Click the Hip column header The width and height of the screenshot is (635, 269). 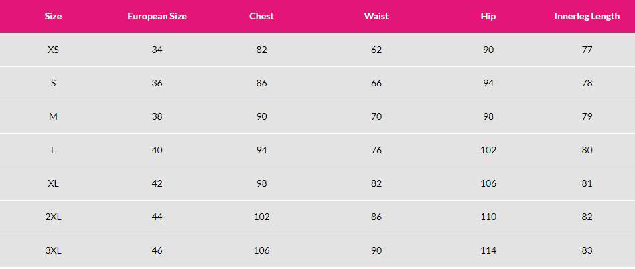[488, 16]
